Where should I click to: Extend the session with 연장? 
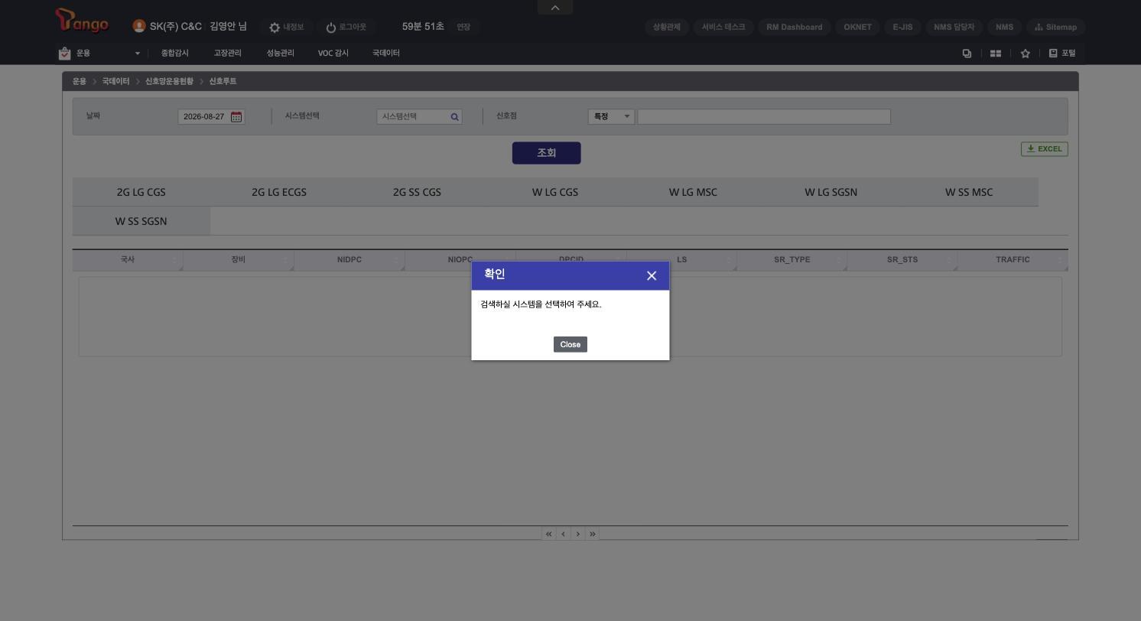pyautogui.click(x=463, y=27)
